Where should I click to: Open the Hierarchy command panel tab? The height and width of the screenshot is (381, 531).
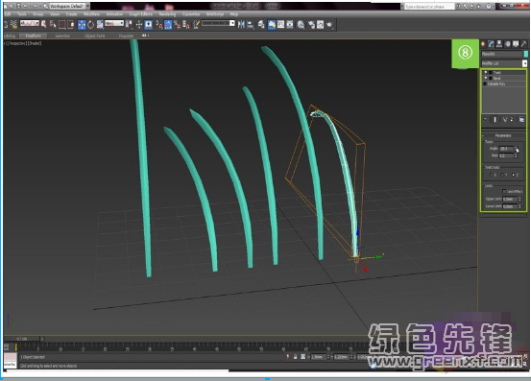coord(499,44)
